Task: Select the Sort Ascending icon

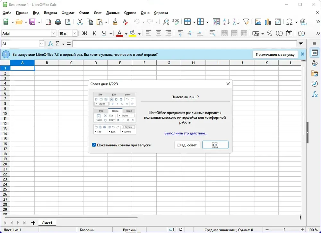Action: point(226,22)
